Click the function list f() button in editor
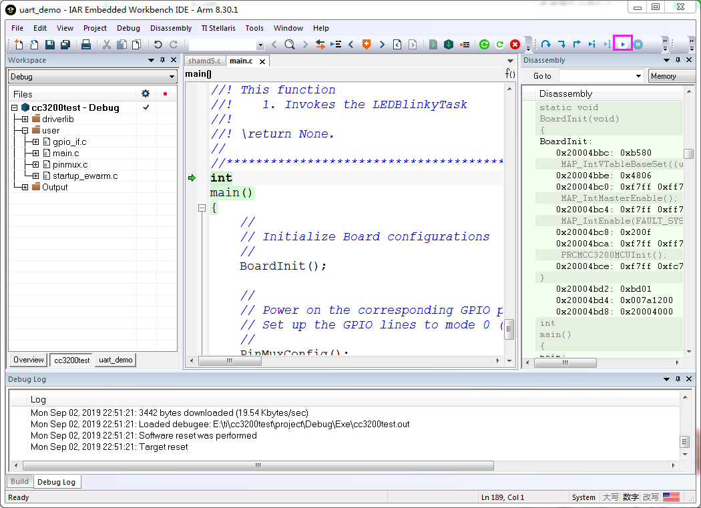The image size is (701, 508). coord(510,73)
